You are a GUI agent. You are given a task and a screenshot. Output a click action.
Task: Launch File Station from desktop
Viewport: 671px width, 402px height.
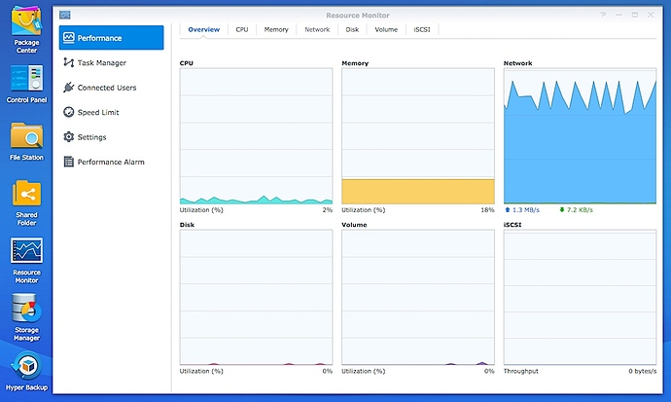click(26, 142)
